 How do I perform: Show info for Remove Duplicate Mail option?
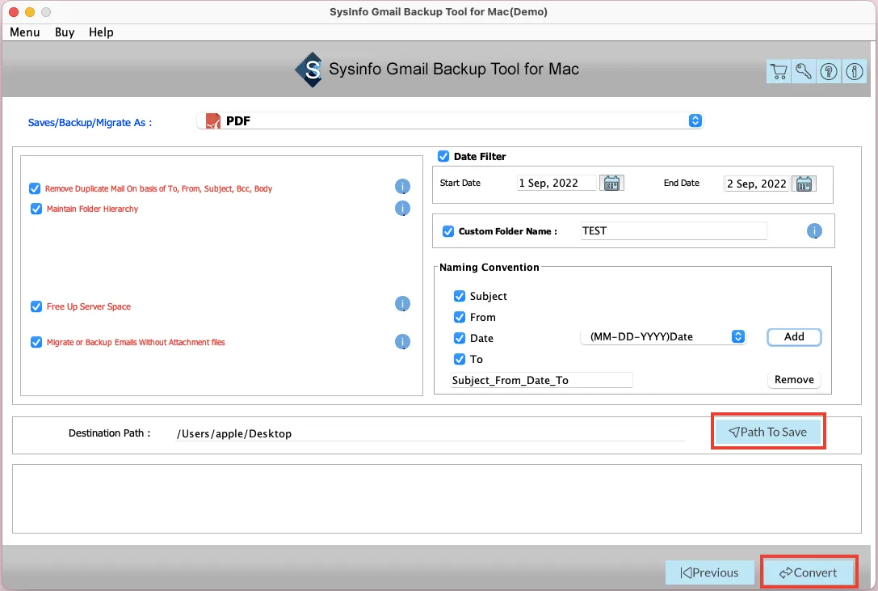click(x=402, y=186)
